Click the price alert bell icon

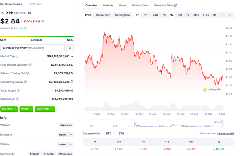70,48
